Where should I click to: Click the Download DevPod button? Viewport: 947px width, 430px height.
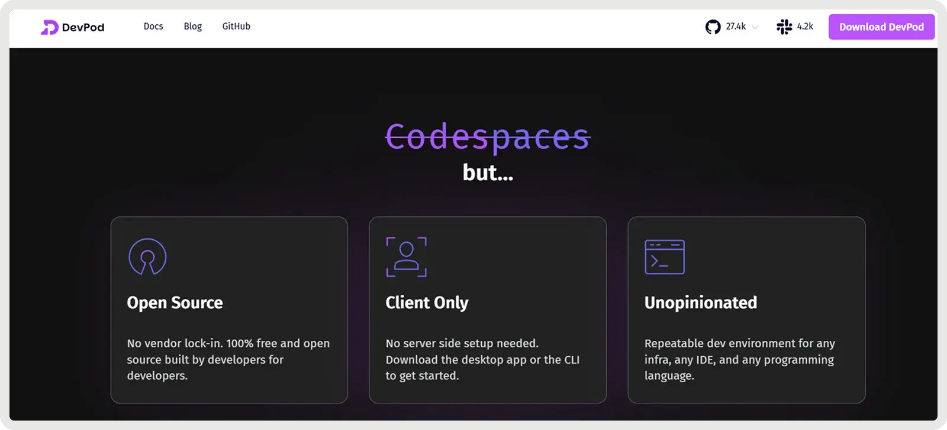pos(881,27)
